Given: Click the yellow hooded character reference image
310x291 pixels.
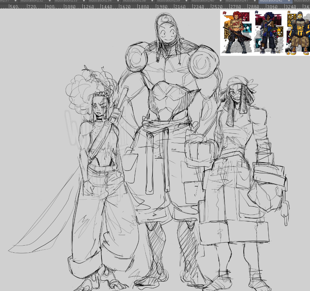Looking at the screenshot, I should tap(297, 33).
